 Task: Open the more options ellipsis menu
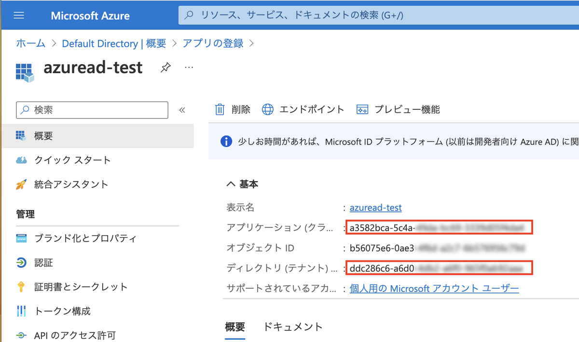189,67
